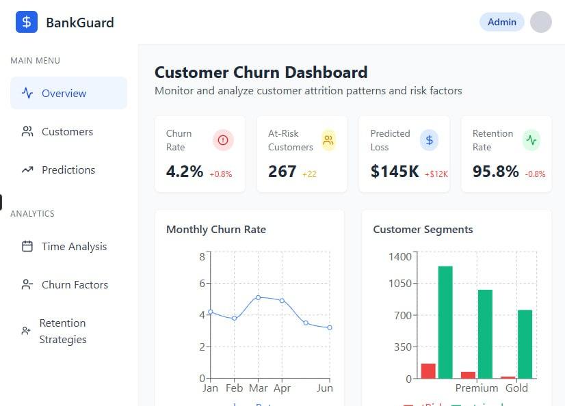The height and width of the screenshot is (406, 565).
Task: Click the ANALYTICS section label
Action: pos(32,214)
